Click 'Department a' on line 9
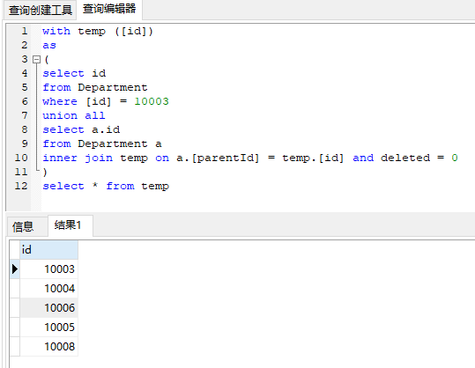The image size is (475, 368). [120, 144]
